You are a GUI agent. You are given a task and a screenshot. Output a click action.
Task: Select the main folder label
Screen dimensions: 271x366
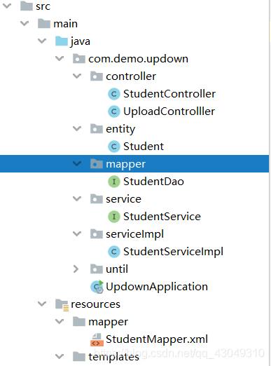coord(65,24)
